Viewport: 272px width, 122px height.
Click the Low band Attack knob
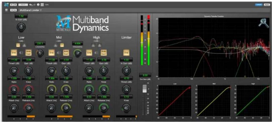[14, 108]
